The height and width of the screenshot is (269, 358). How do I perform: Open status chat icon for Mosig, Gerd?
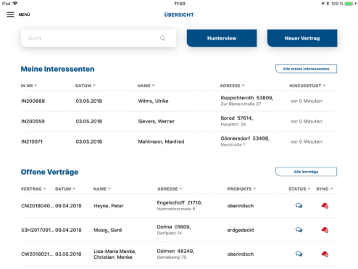pyautogui.click(x=299, y=230)
